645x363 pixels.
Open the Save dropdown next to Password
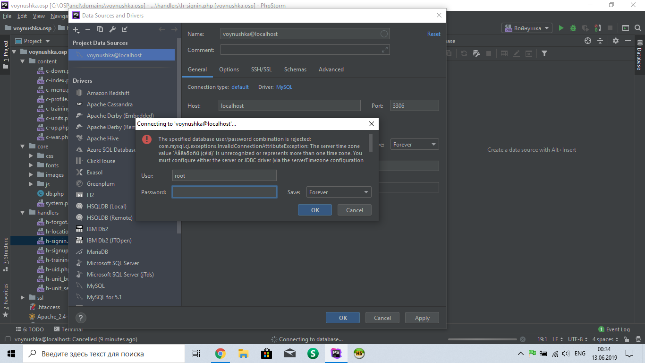click(x=339, y=192)
